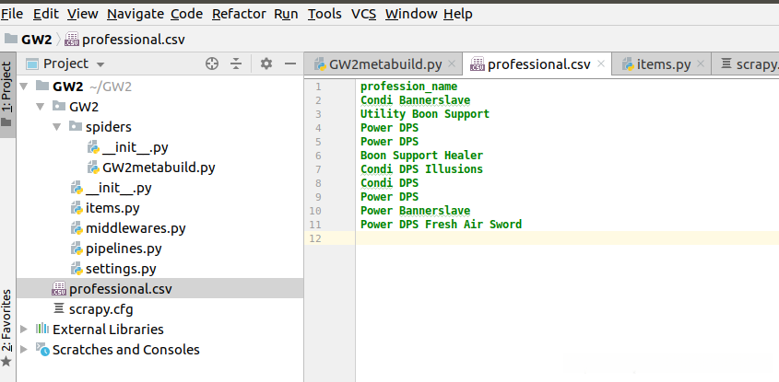Click GW2 breadcrumb in navigation bar
This screenshot has height=382, width=779.
coord(36,39)
